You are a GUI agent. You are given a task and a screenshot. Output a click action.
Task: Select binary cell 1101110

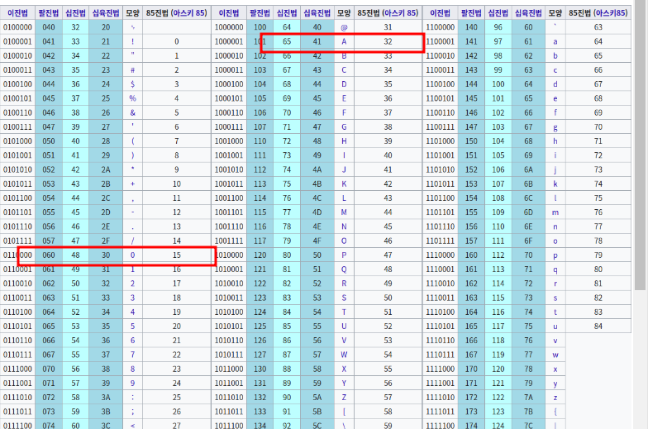point(440,226)
